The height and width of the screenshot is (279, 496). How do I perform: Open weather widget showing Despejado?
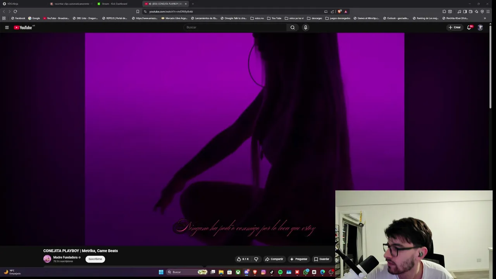pyautogui.click(x=12, y=272)
